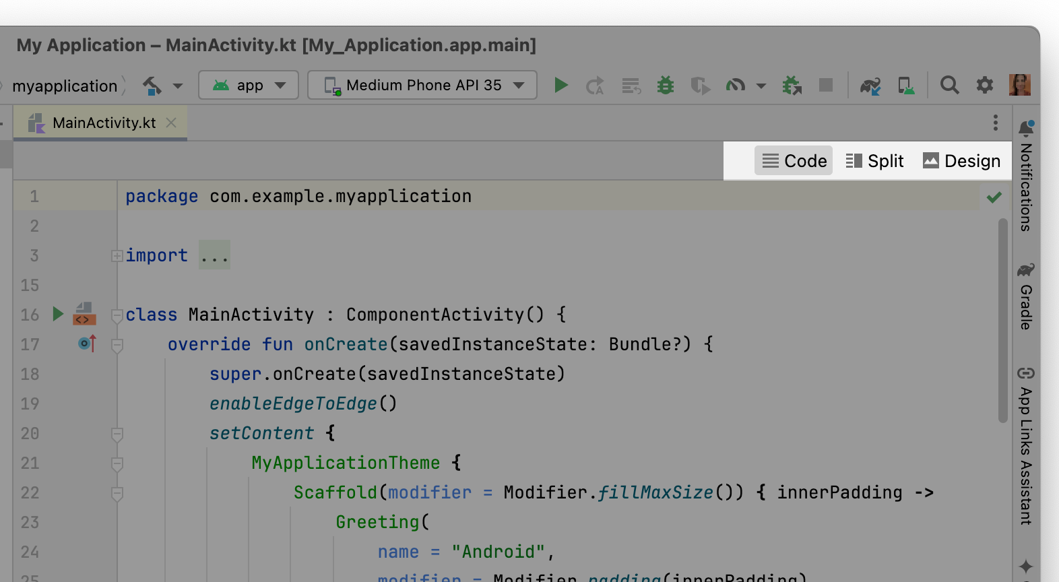
Task: Click the Sync Project with Gradle icon
Action: 870,86
